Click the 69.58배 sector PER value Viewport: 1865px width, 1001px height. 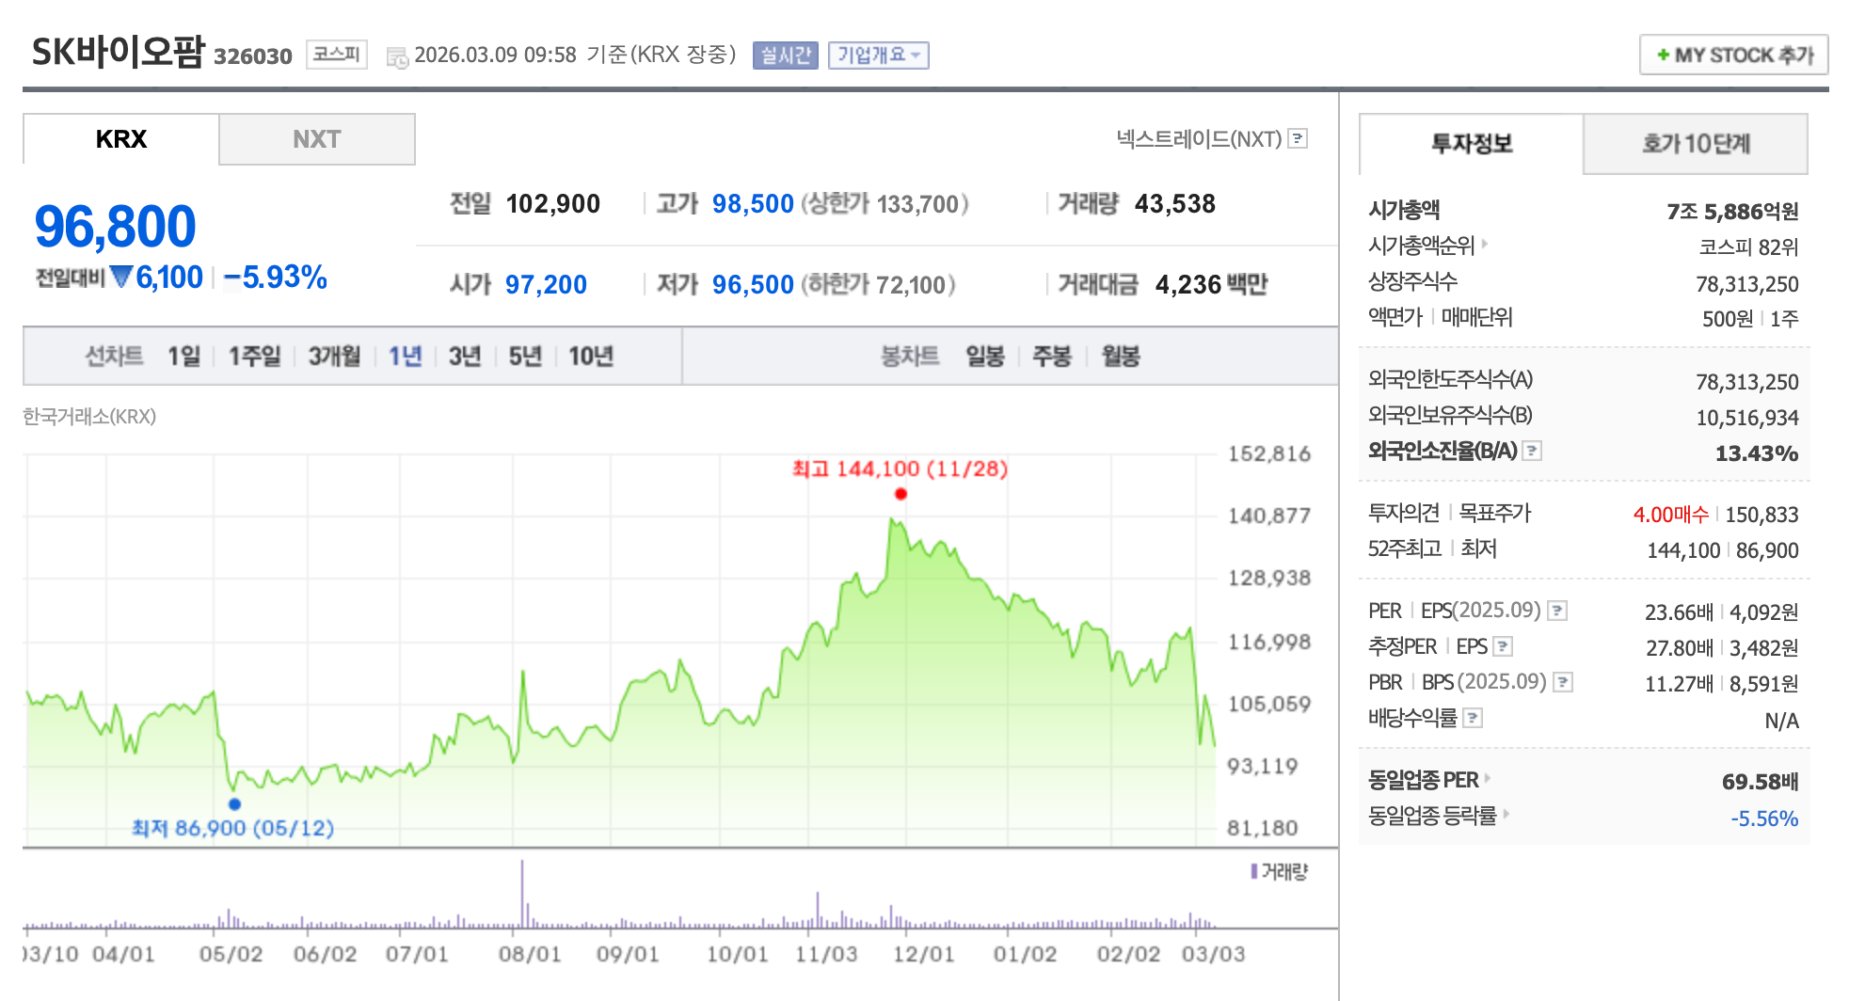point(1760,782)
